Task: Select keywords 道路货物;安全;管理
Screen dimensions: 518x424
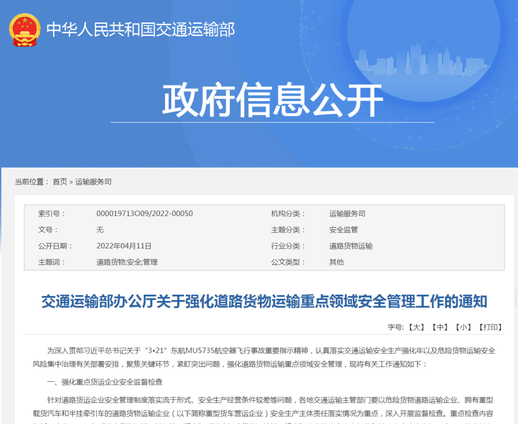Action: coord(127,262)
